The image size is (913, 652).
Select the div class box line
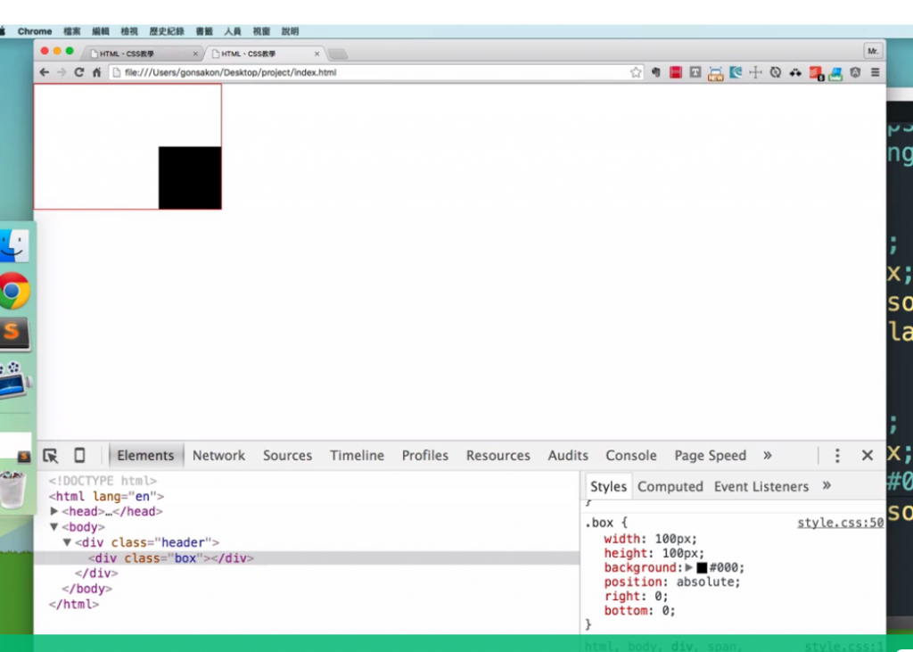click(307, 558)
